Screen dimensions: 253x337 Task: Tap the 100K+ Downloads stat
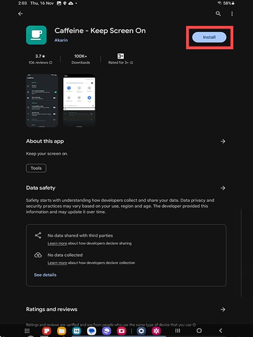[80, 59]
